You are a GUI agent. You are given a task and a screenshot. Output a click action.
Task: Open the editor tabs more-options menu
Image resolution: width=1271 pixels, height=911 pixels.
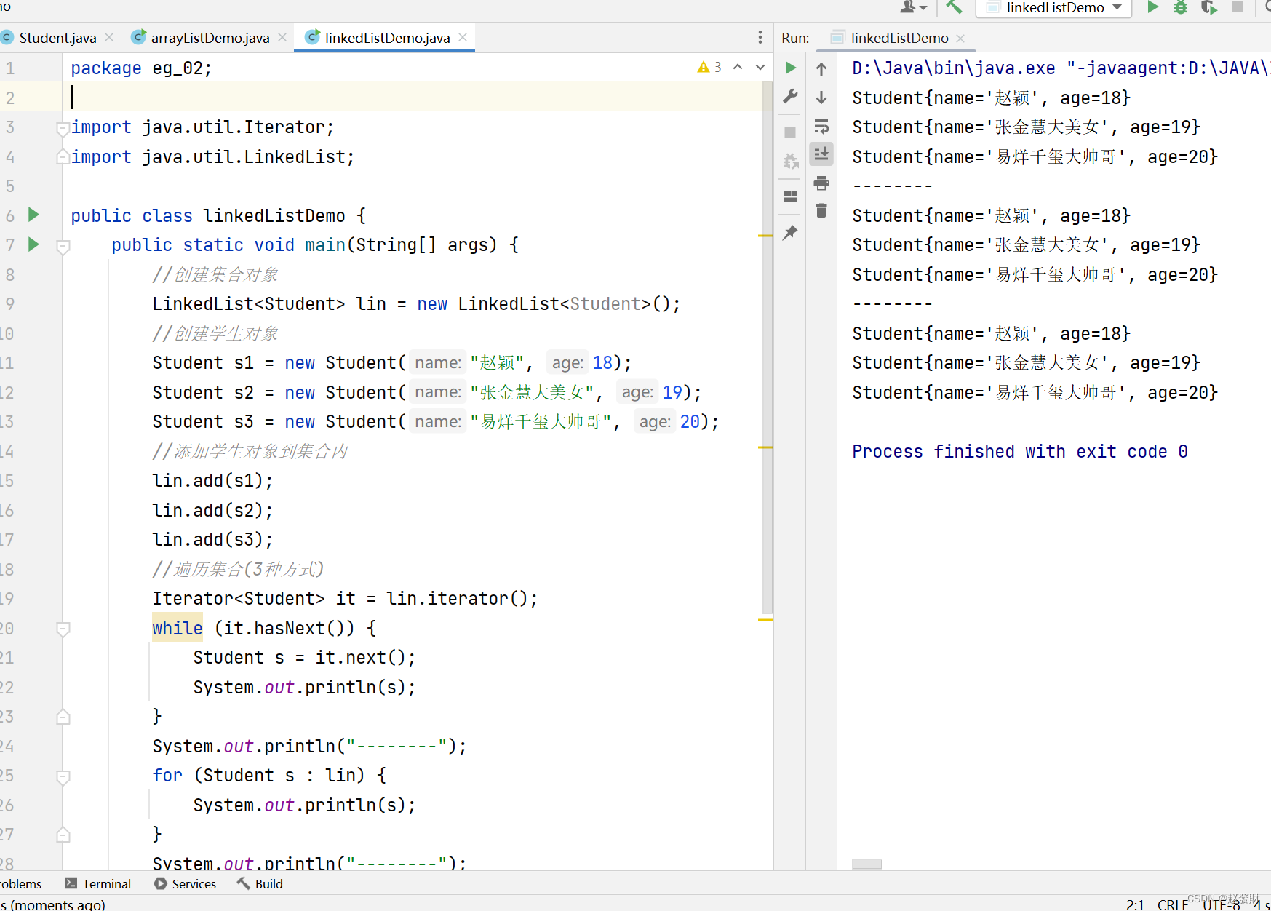pyautogui.click(x=760, y=37)
